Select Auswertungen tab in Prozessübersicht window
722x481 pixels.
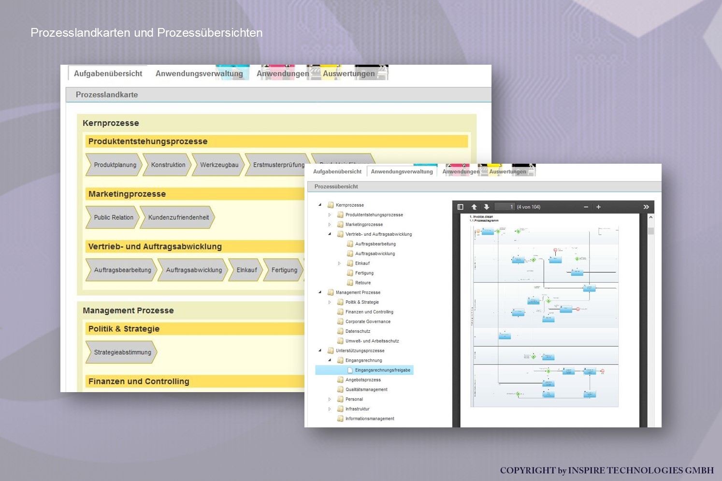click(x=507, y=171)
